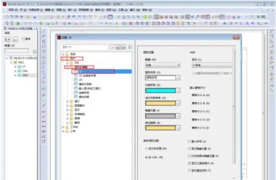
Task: Expand the CT page node in navigator
Action: coord(15,67)
